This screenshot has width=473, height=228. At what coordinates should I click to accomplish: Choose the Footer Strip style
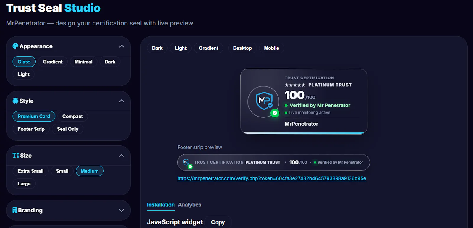(x=31, y=129)
